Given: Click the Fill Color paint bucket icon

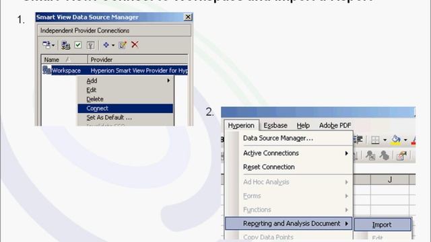Looking at the screenshot, I should (x=396, y=140).
